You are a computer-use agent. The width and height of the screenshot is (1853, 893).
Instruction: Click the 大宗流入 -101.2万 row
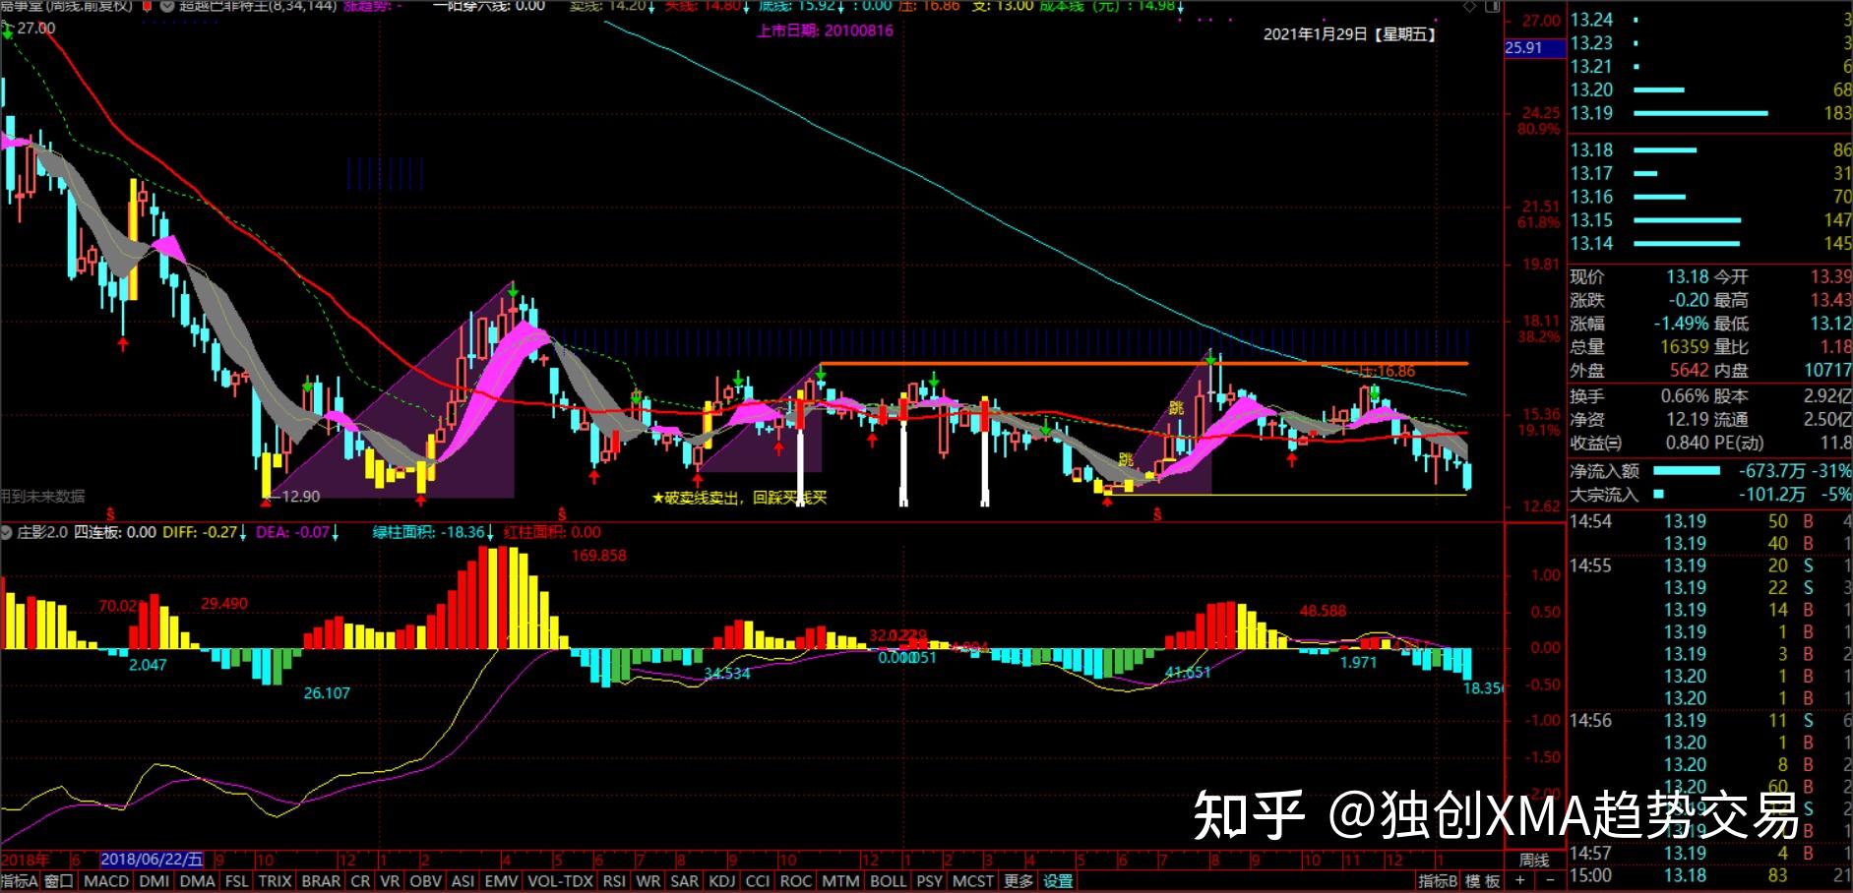pyautogui.click(x=1710, y=495)
